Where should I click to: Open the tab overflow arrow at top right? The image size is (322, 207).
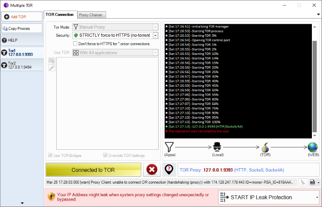pyautogui.click(x=318, y=15)
